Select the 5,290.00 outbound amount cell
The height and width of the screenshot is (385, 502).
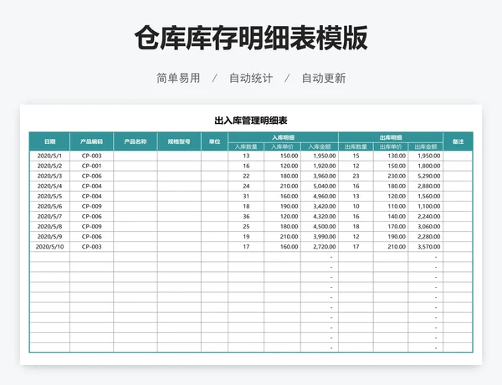coord(426,176)
